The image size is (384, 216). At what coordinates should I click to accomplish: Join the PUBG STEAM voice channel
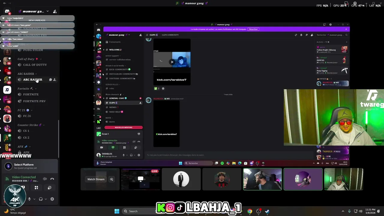coord(33,50)
